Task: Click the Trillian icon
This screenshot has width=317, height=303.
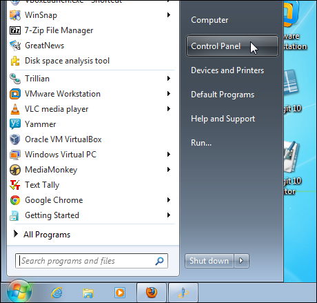Action: pos(15,79)
